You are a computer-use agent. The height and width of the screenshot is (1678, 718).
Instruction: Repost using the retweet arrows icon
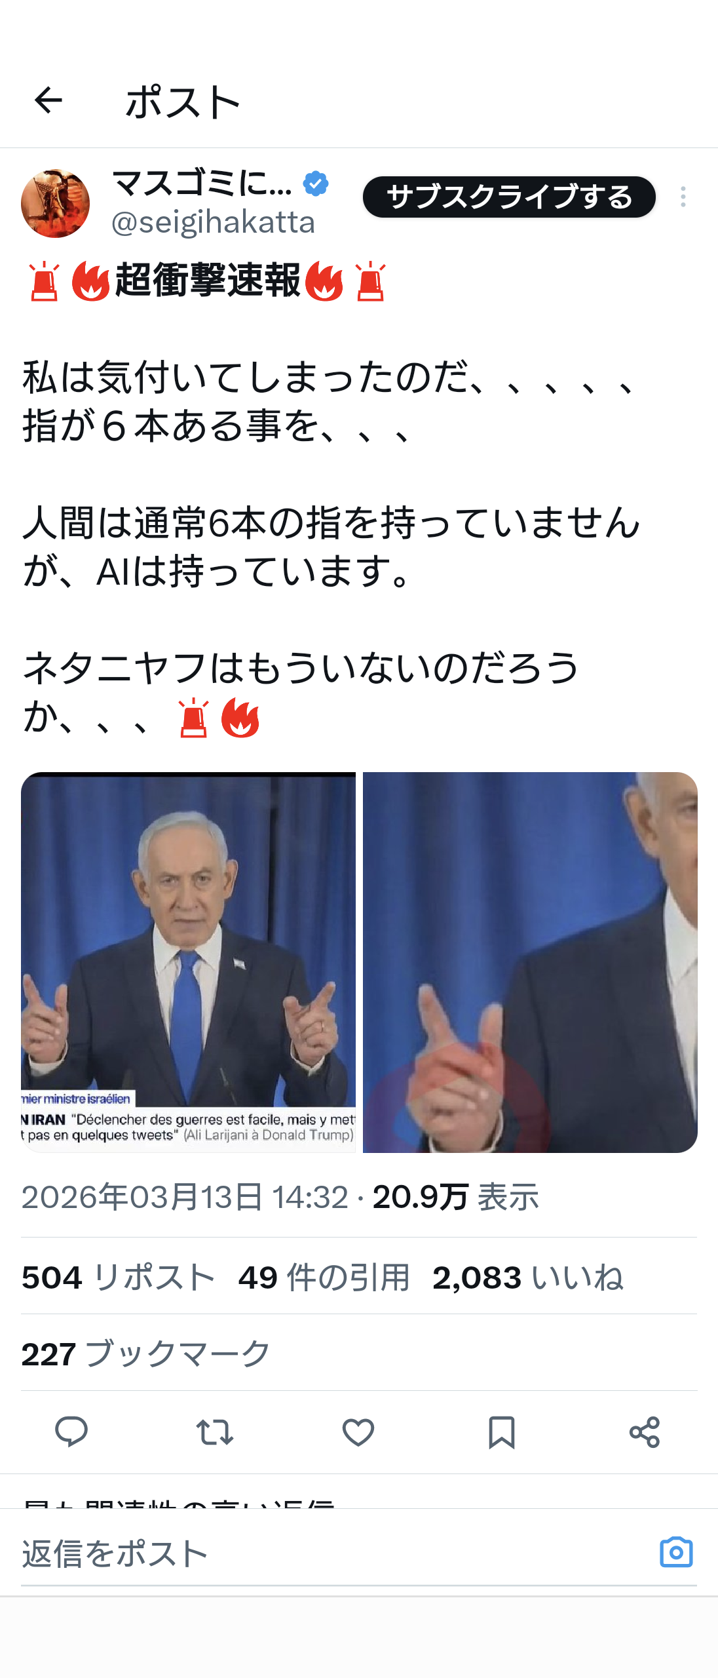(x=215, y=1432)
